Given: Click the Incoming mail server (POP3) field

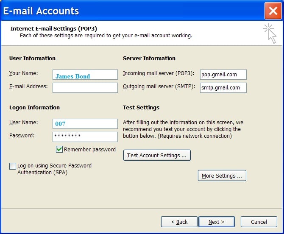Looking at the screenshot, I should 223,75.
